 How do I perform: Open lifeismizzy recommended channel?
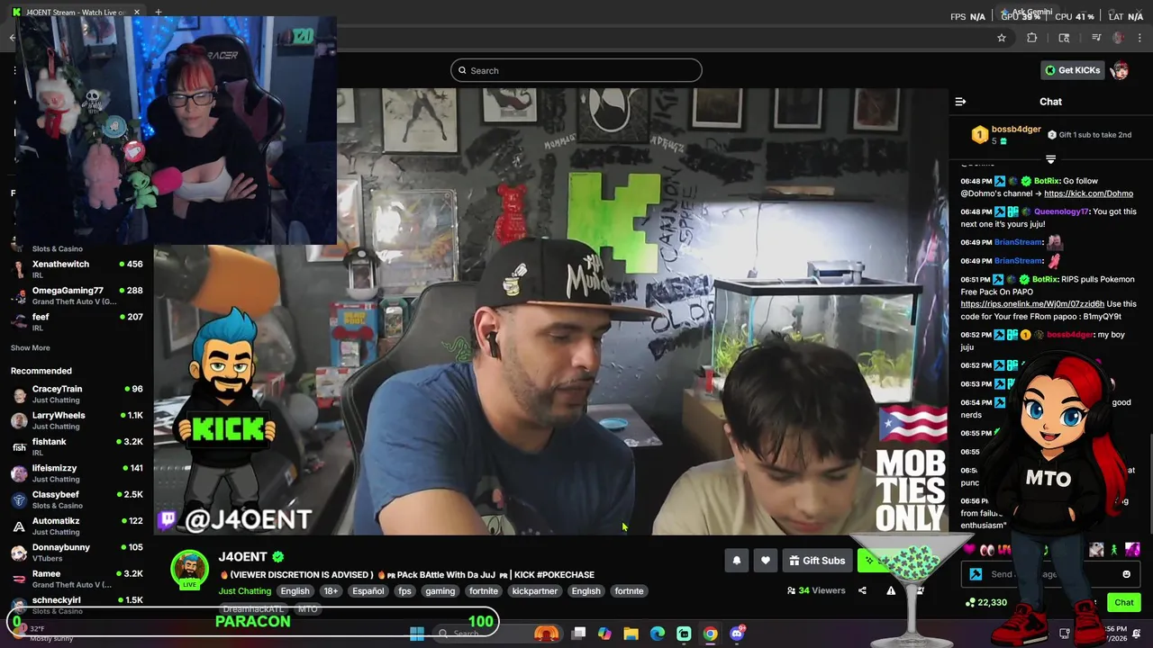77,473
